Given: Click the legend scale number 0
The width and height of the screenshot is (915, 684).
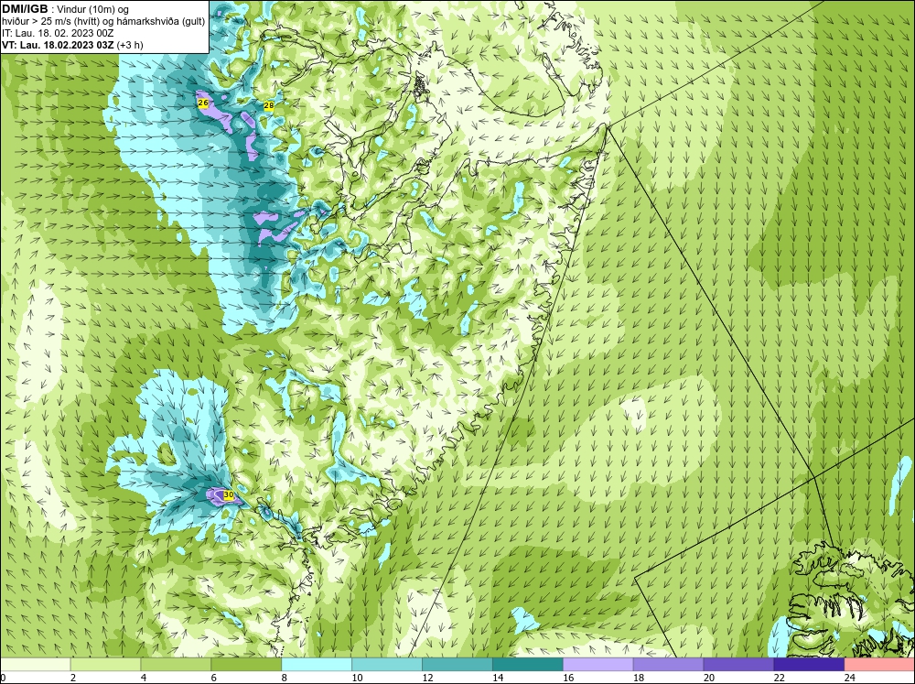Looking at the screenshot, I should (x=3, y=678).
